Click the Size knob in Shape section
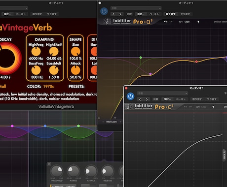 click(x=76, y=52)
